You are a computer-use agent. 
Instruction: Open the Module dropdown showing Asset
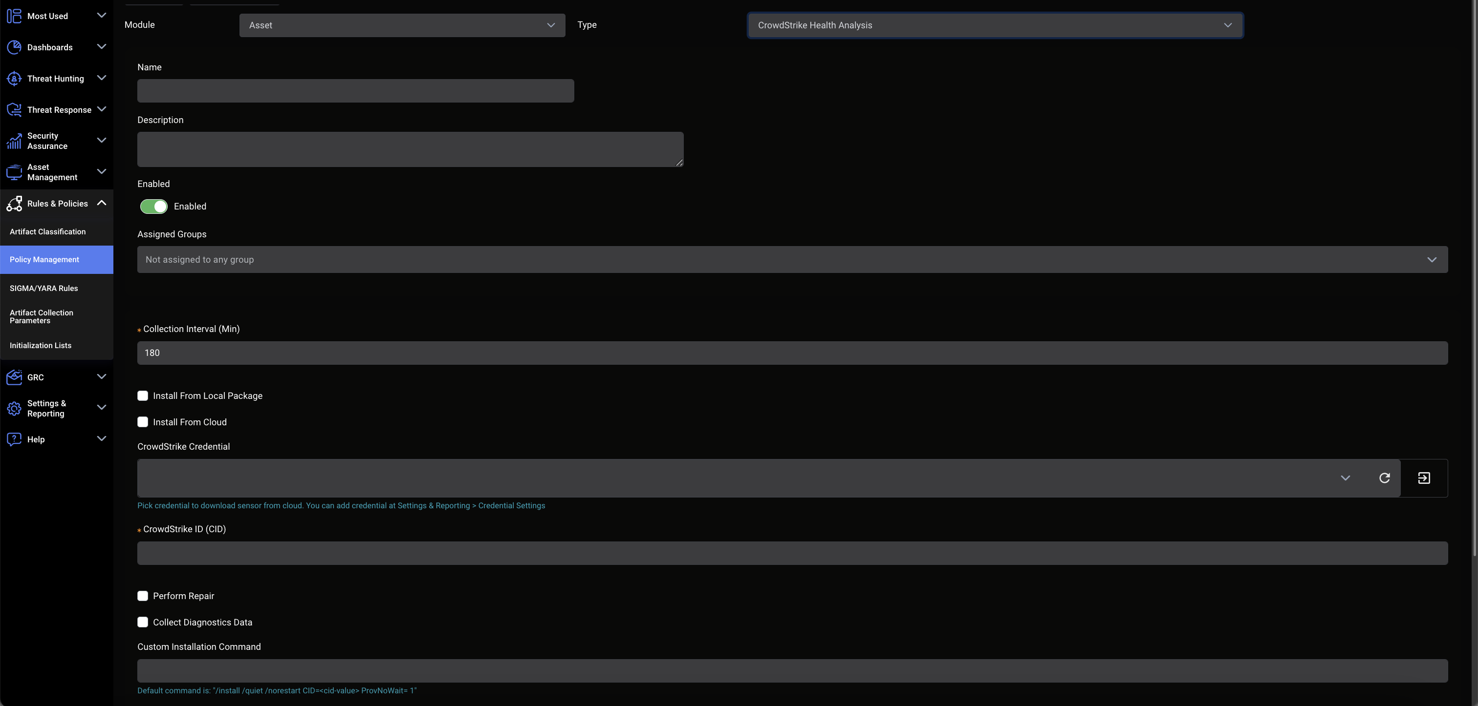click(x=402, y=25)
